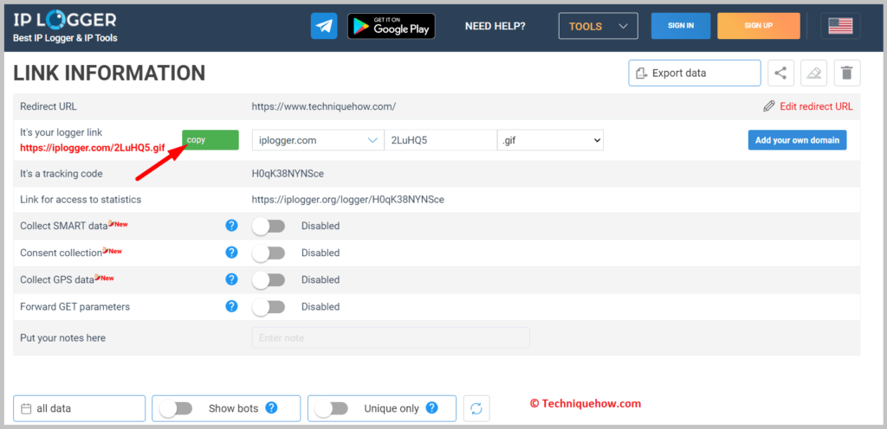Enable Consent collection toggle
Screen dimensions: 887x429
coord(269,253)
